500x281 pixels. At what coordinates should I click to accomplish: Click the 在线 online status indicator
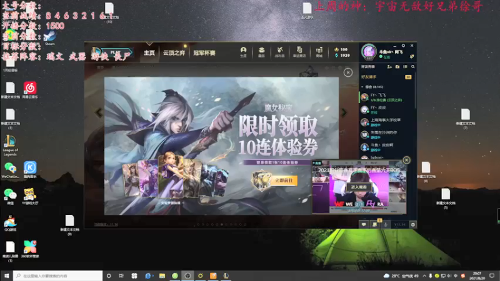click(384, 57)
